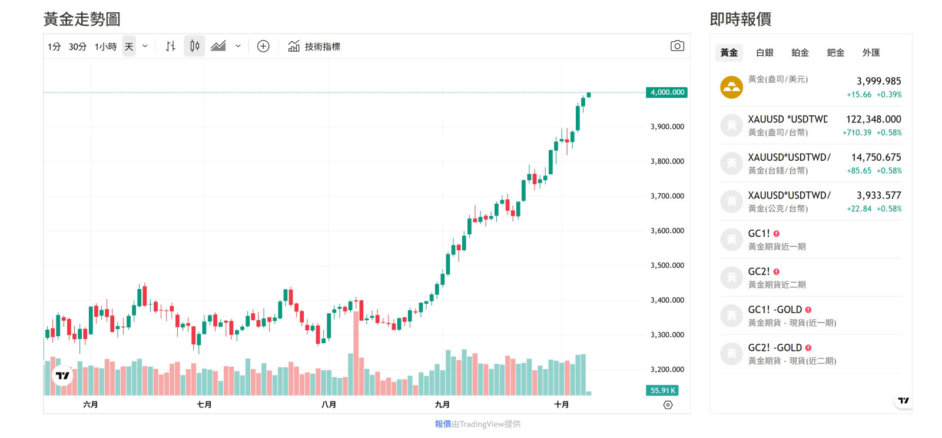Open the GC1! 黃金期貨近一期 quote row
Image resolution: width=942 pixels, height=438 pixels.
click(811, 240)
